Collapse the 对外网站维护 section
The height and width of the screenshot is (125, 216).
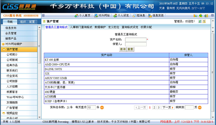point(3,44)
